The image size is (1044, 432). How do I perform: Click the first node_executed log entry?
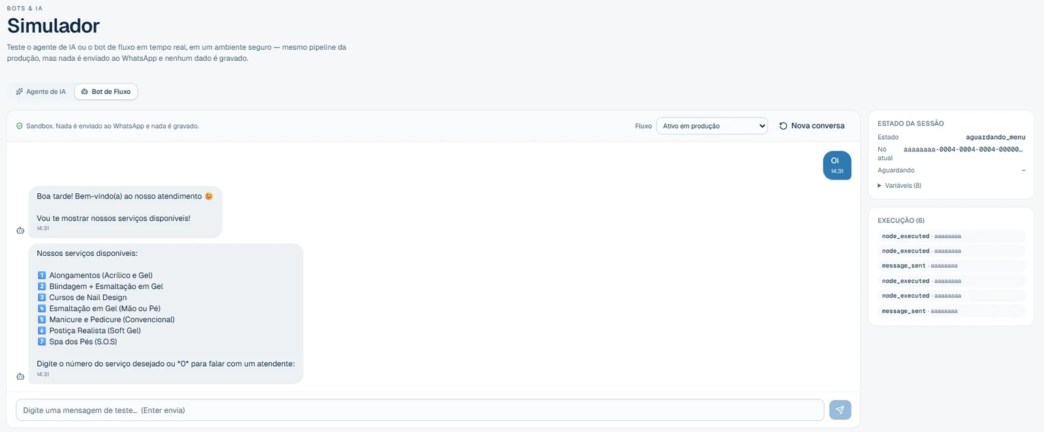coord(951,236)
